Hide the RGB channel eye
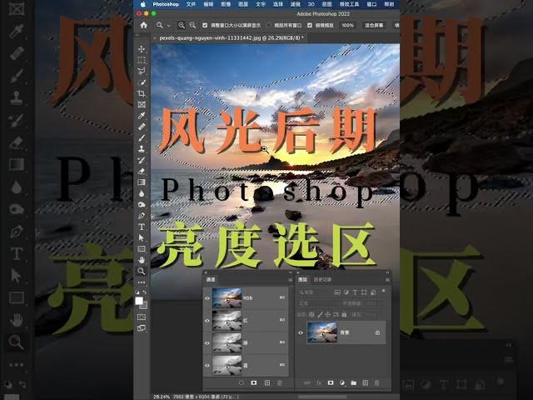Image resolution: width=533 pixels, height=400 pixels. click(x=207, y=298)
